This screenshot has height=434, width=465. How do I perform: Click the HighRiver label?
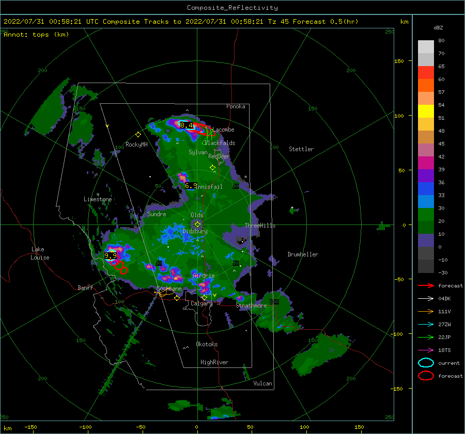point(214,362)
